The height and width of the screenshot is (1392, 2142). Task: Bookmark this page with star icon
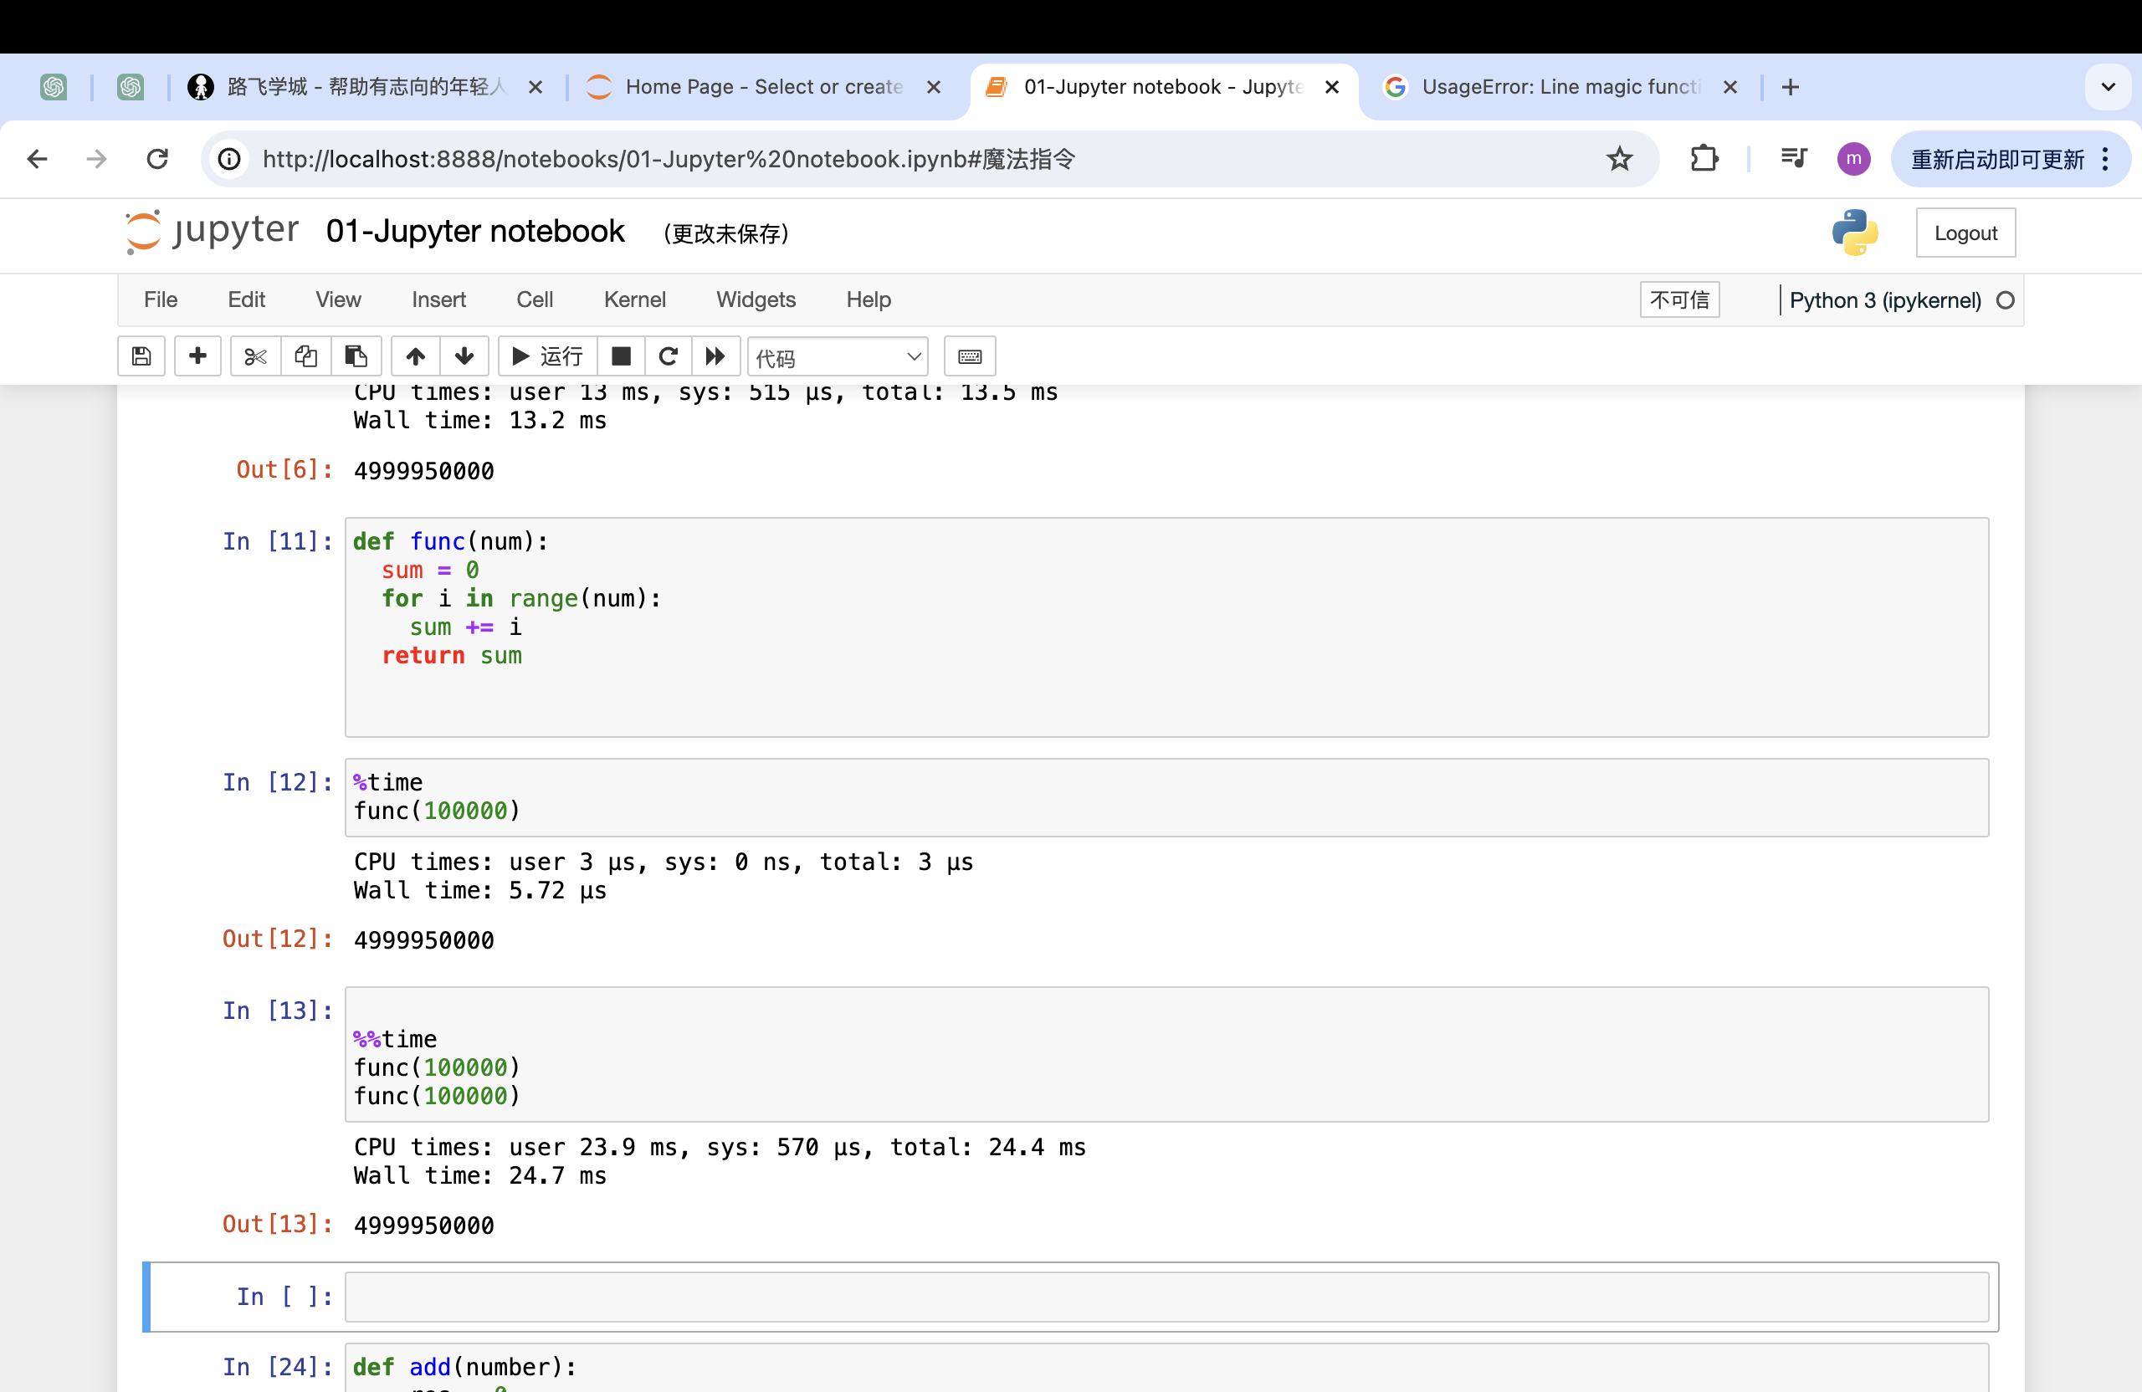coord(1619,159)
